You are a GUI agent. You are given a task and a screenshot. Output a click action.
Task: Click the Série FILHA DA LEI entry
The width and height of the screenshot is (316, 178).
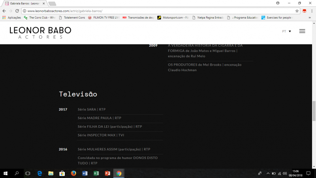[110, 127]
